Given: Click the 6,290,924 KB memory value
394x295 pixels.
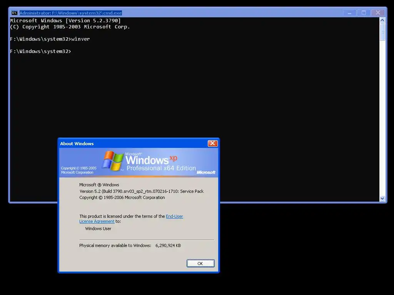Looking at the screenshot, I should [x=168, y=245].
